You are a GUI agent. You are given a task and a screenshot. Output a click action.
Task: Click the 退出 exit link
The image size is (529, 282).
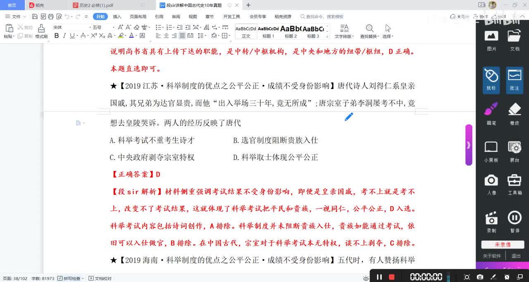click(x=516, y=256)
